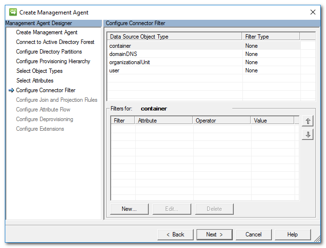326x248 pixels.
Task: Click the Operator column header
Action: [x=222, y=121]
